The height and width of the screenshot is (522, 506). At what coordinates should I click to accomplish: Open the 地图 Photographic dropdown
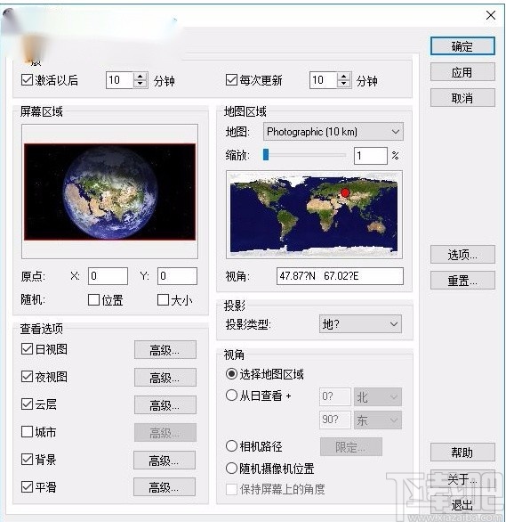[333, 132]
